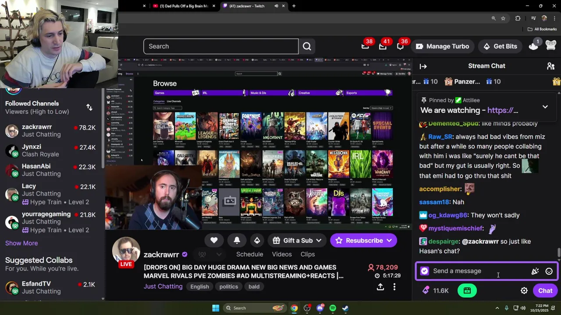Open Discord from the taskbar
This screenshot has width=561, height=315.
tap(320, 308)
